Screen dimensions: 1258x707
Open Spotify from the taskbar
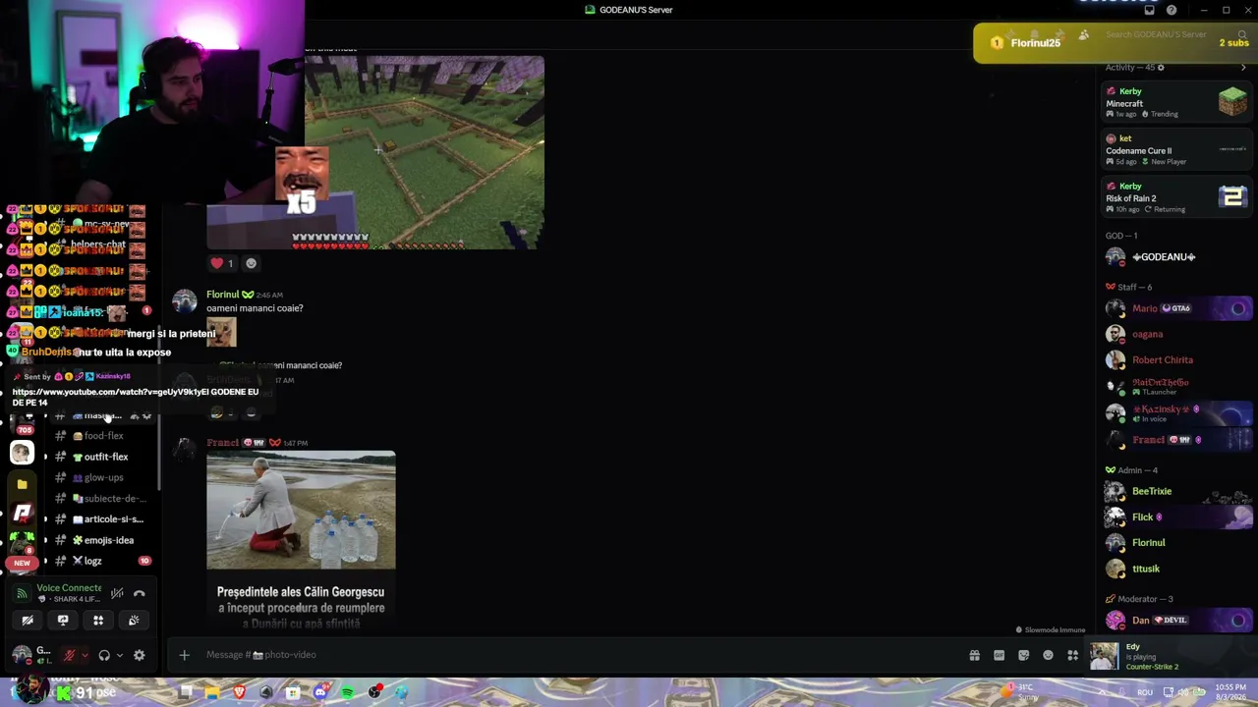pos(347,693)
